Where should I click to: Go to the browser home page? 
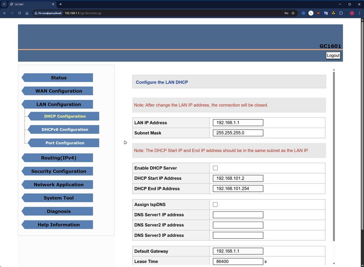pyautogui.click(x=27, y=13)
